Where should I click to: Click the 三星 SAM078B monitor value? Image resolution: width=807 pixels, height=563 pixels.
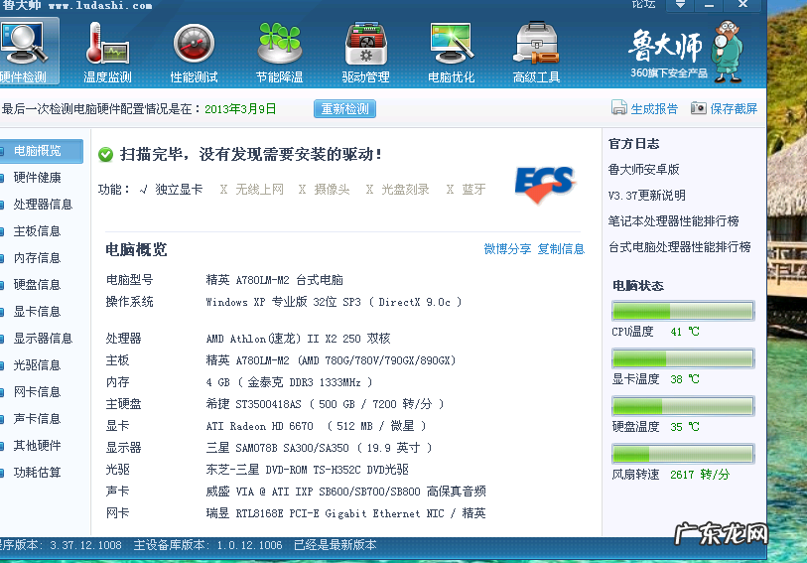pos(319,448)
